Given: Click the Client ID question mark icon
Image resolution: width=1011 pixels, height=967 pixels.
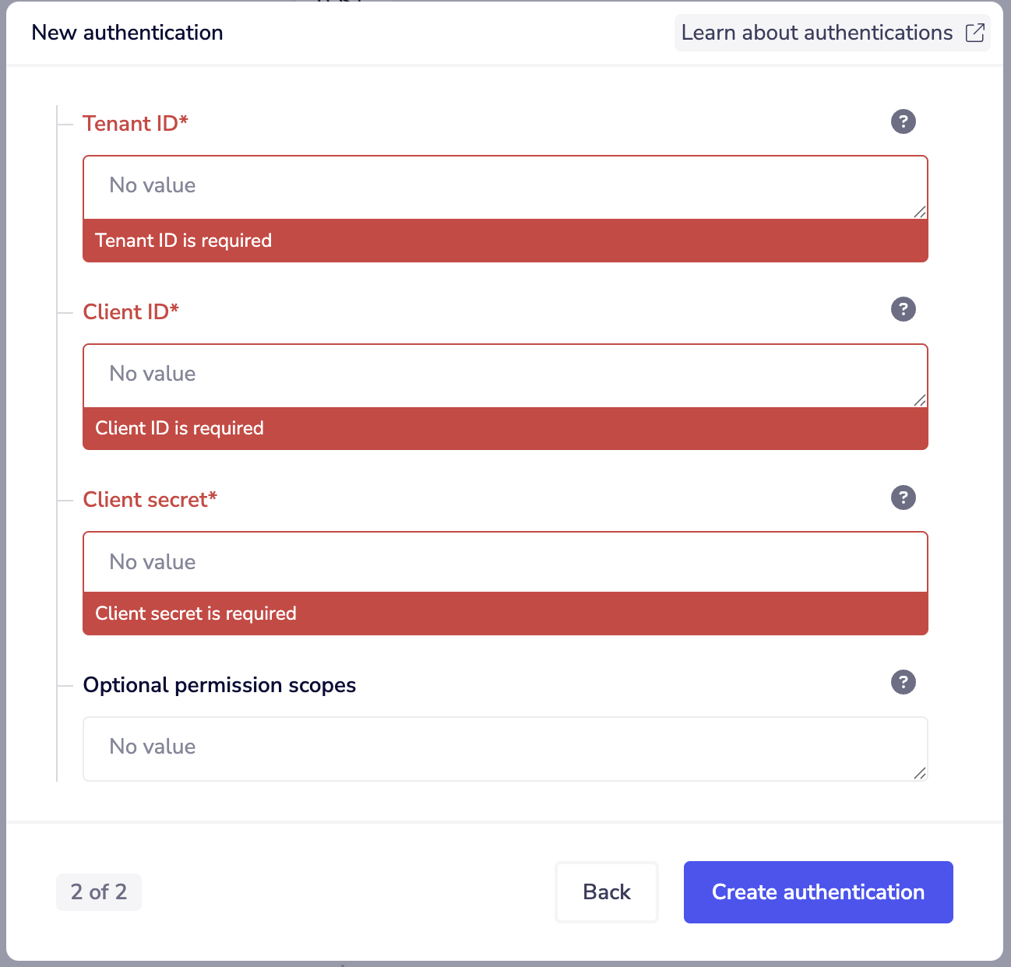Looking at the screenshot, I should pyautogui.click(x=903, y=309).
